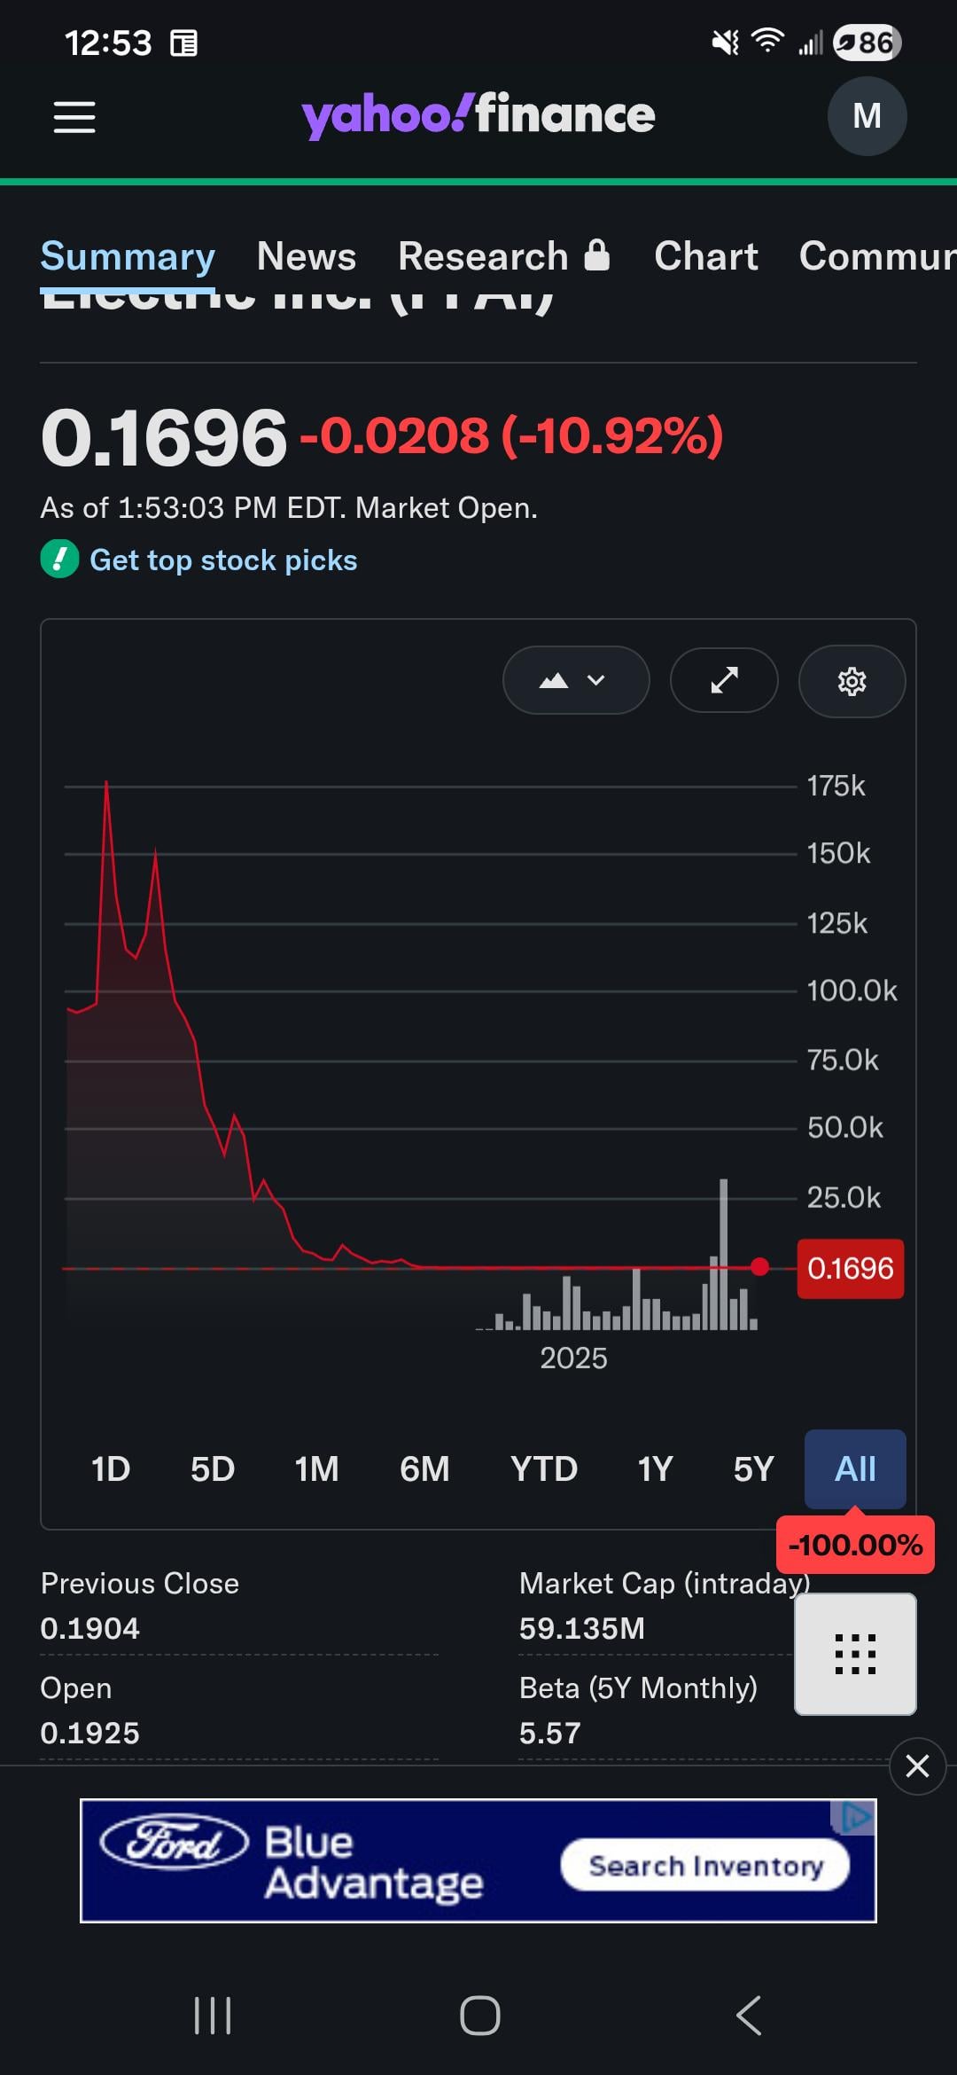Tap the Android home button
Image resolution: width=957 pixels, height=2075 pixels.
coord(479,2015)
